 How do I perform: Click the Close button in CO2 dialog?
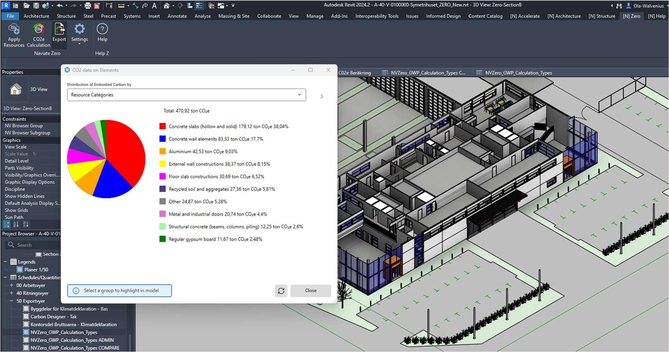pyautogui.click(x=310, y=291)
